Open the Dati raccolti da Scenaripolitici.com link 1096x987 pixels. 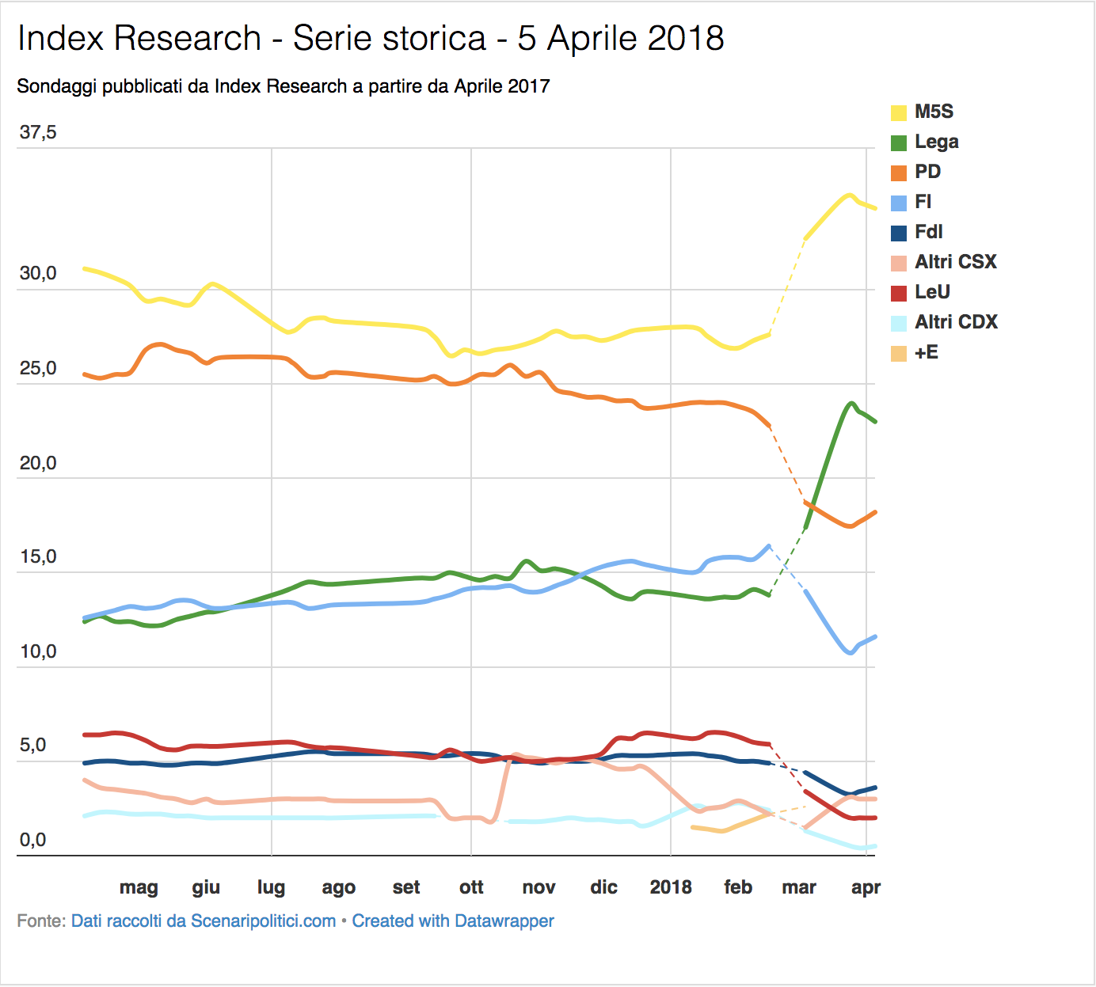click(204, 921)
